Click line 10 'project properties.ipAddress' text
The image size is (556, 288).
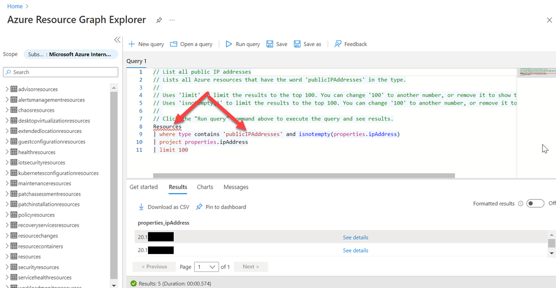204,142
